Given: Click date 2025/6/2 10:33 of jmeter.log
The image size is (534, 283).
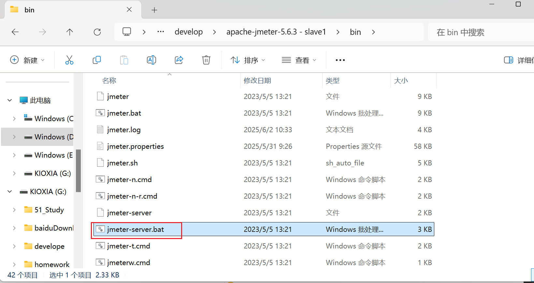Looking at the screenshot, I should tap(268, 130).
